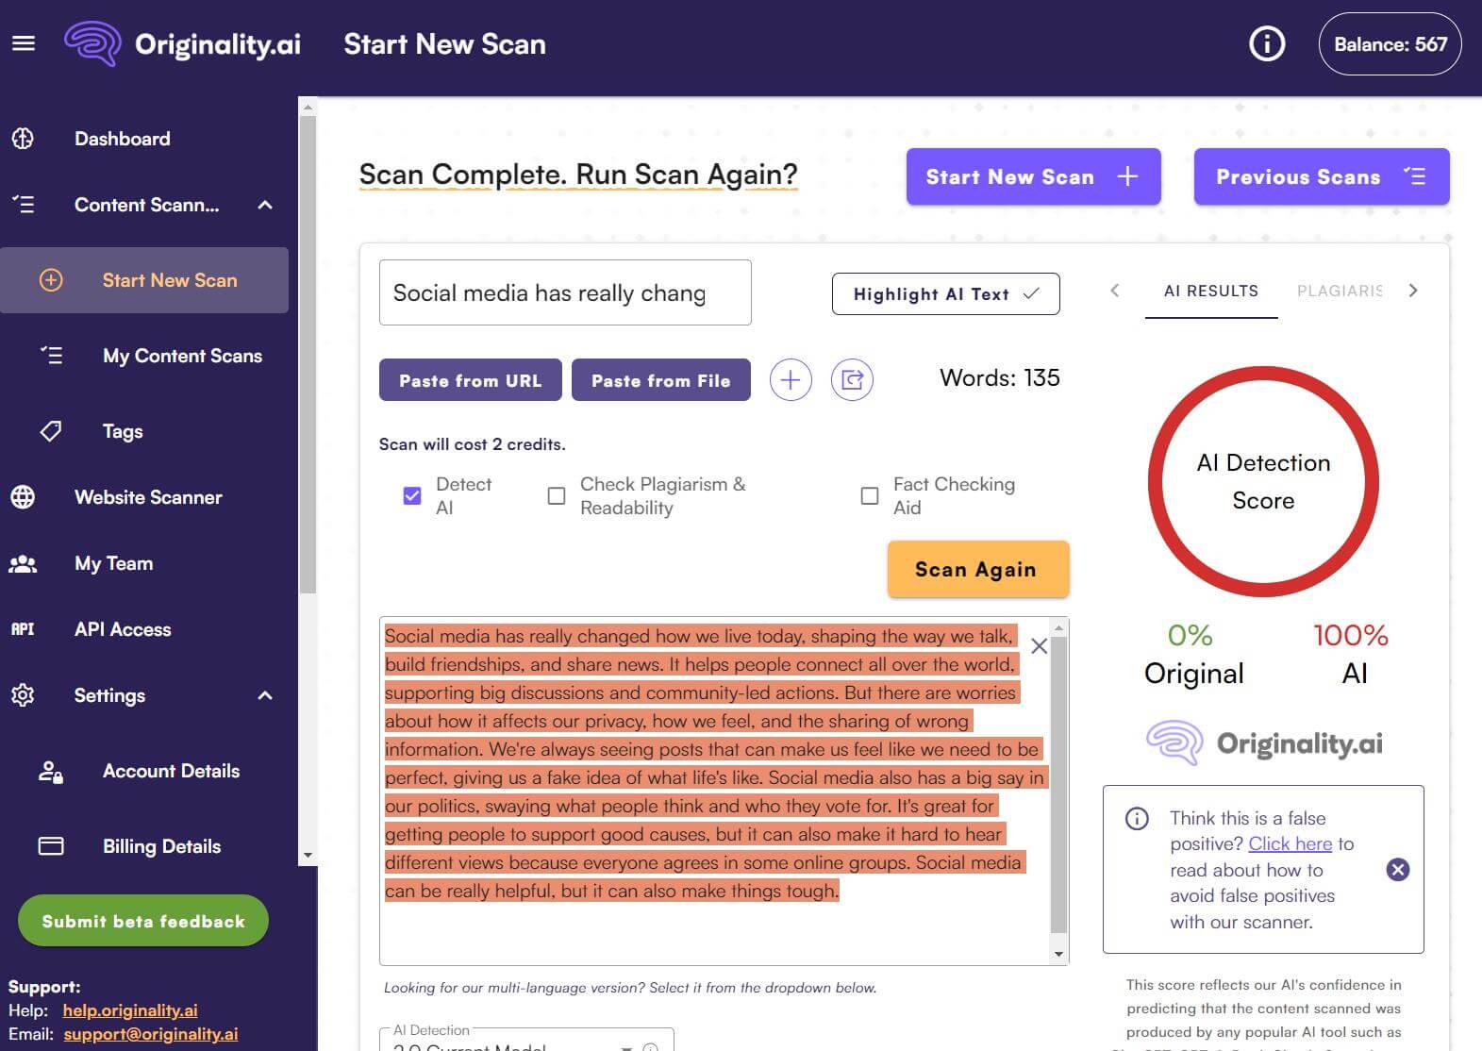Screen dimensions: 1482x1051
Task: Open the hamburger menu icon
Action: tap(24, 43)
